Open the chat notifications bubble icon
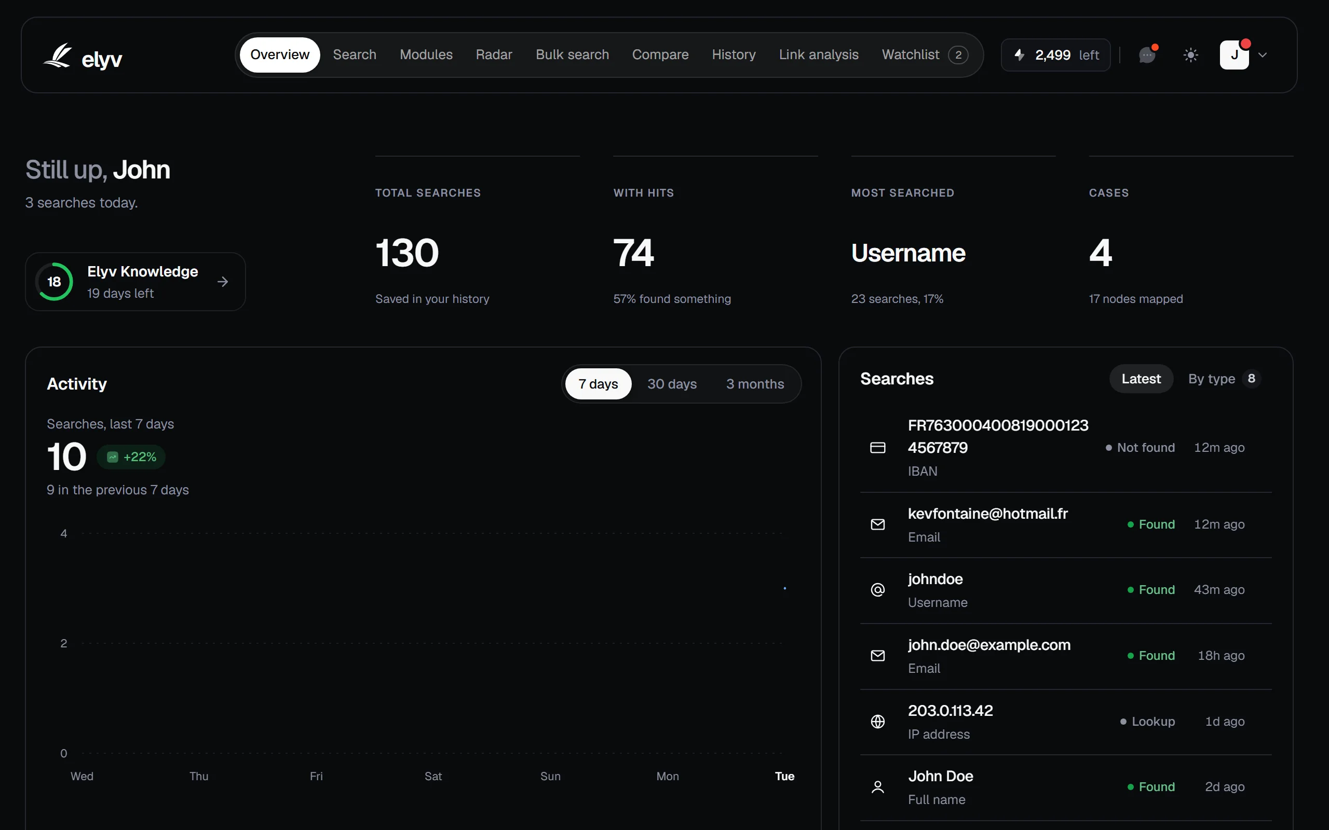 (1147, 55)
